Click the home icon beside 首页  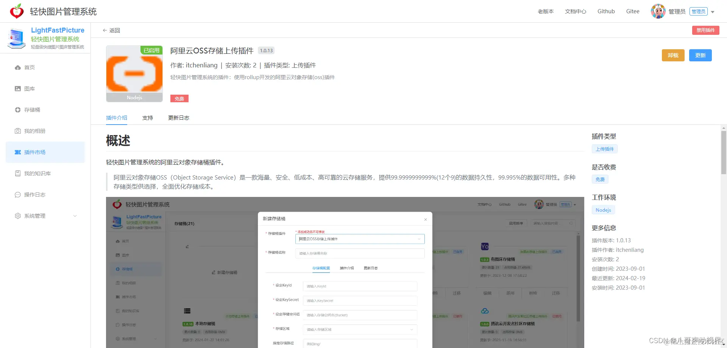[x=18, y=67]
